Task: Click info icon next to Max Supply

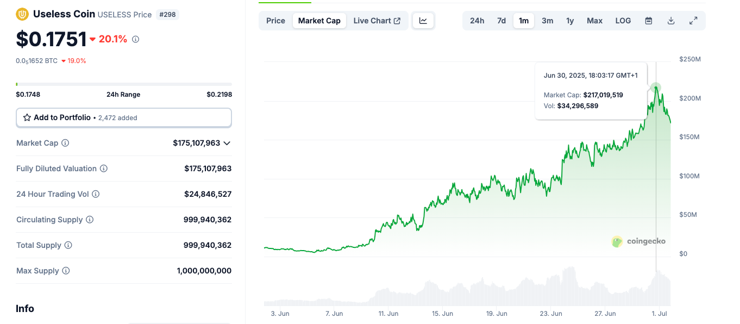Action: [x=66, y=271]
